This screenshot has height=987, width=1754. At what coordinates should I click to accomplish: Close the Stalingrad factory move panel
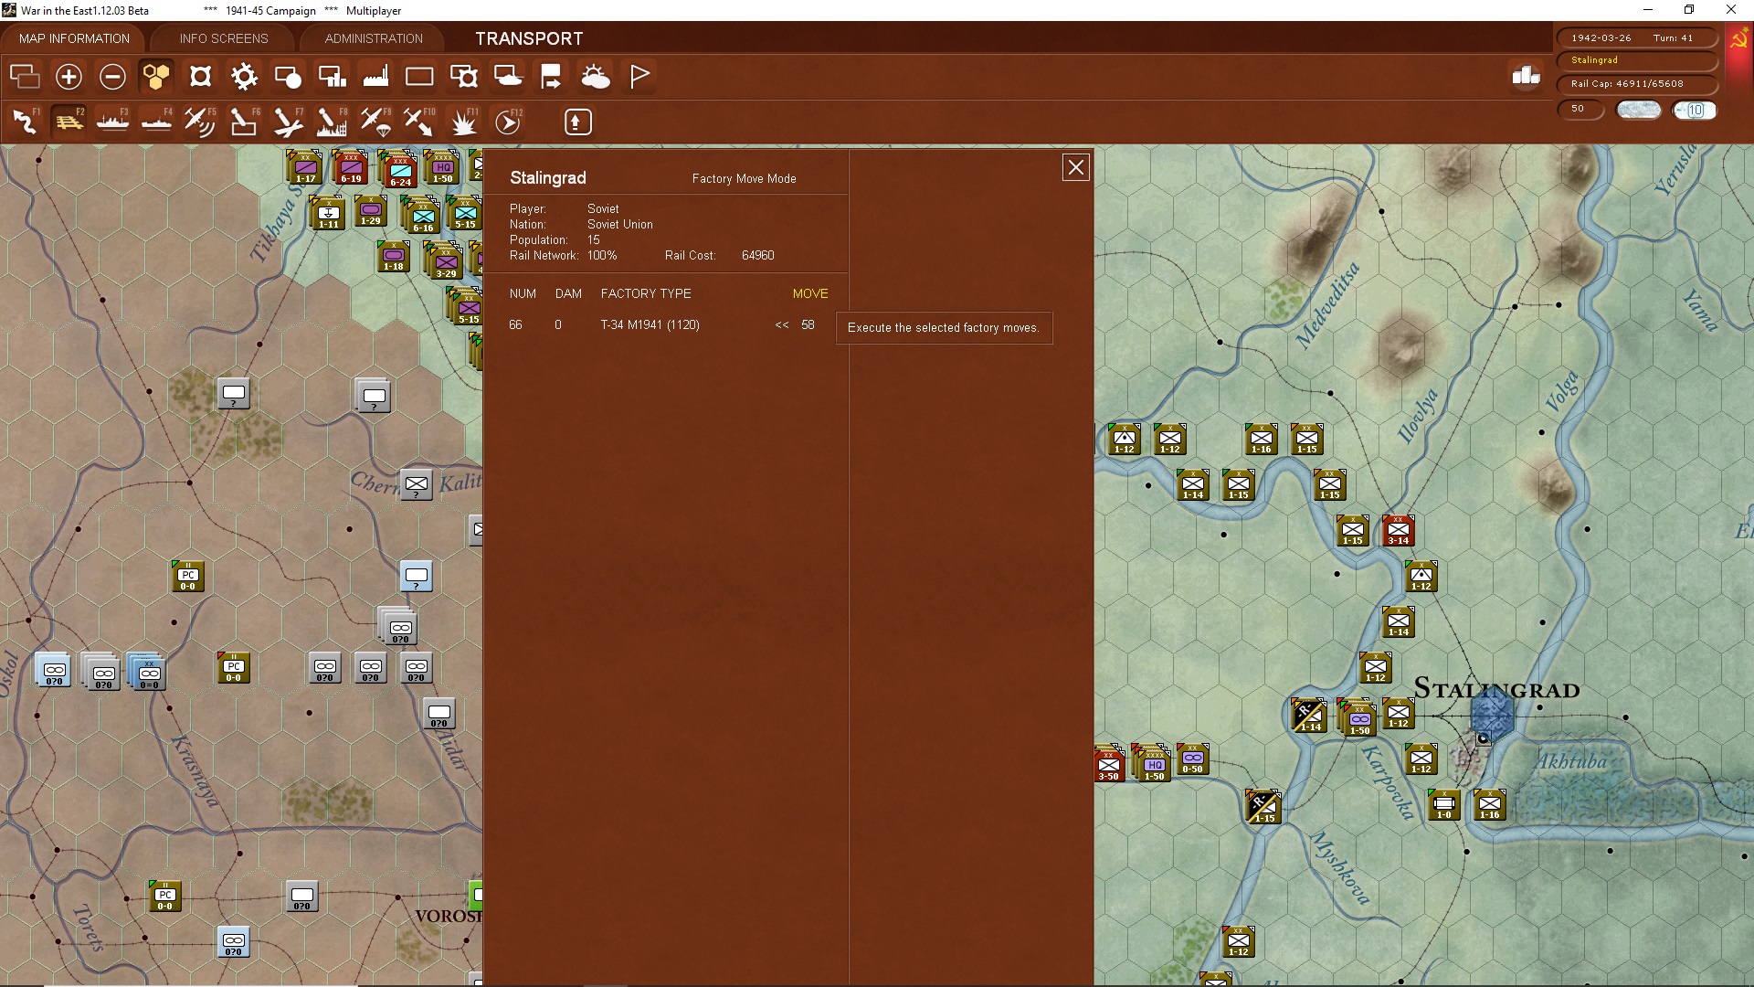click(1076, 167)
